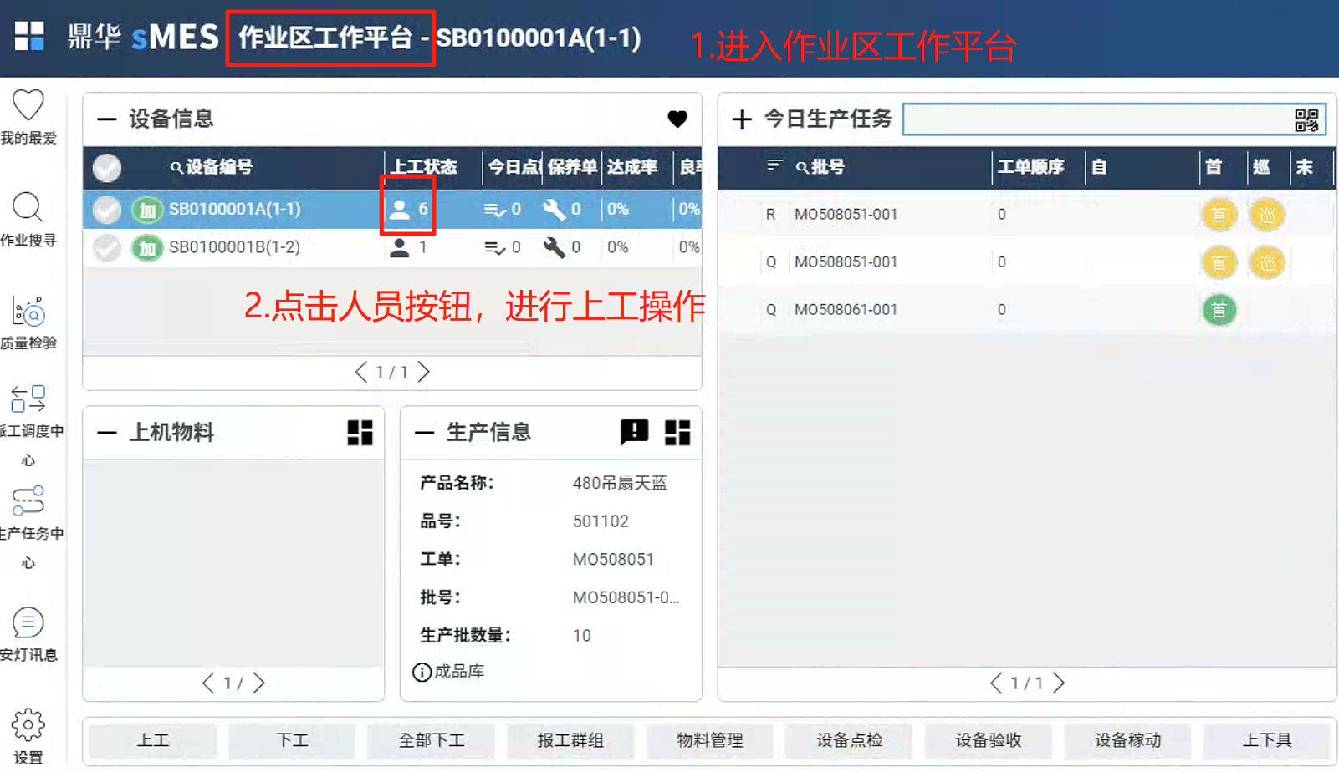Click the 物料管理 button
The image size is (1339, 772).
(x=709, y=740)
